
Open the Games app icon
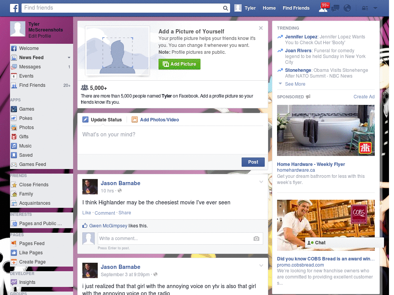pos(14,109)
